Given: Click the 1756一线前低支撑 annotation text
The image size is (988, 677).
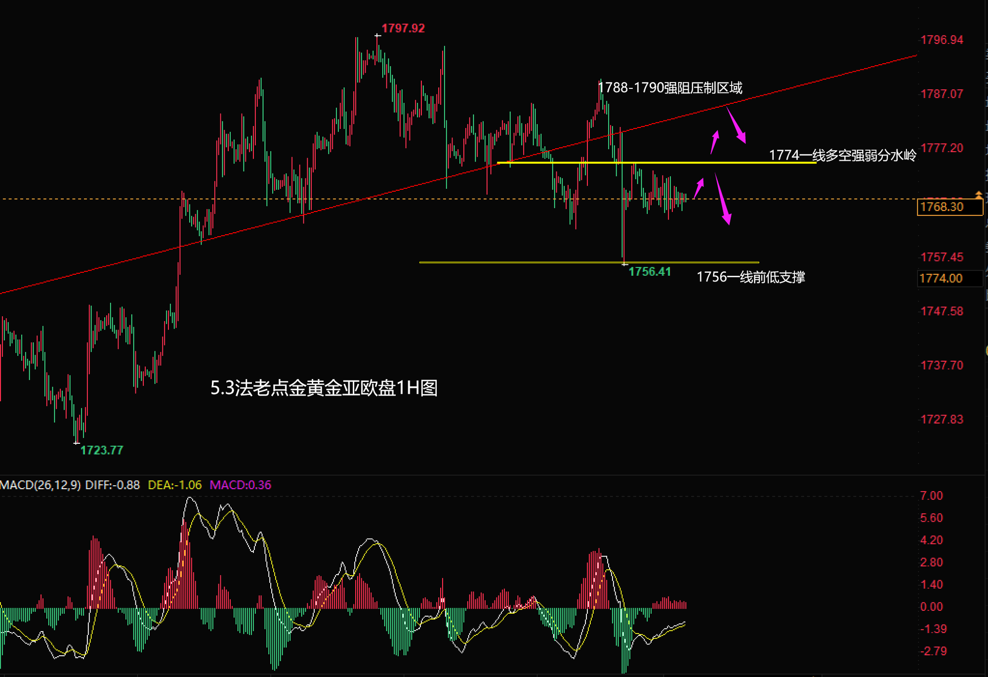Looking at the screenshot, I should [750, 277].
